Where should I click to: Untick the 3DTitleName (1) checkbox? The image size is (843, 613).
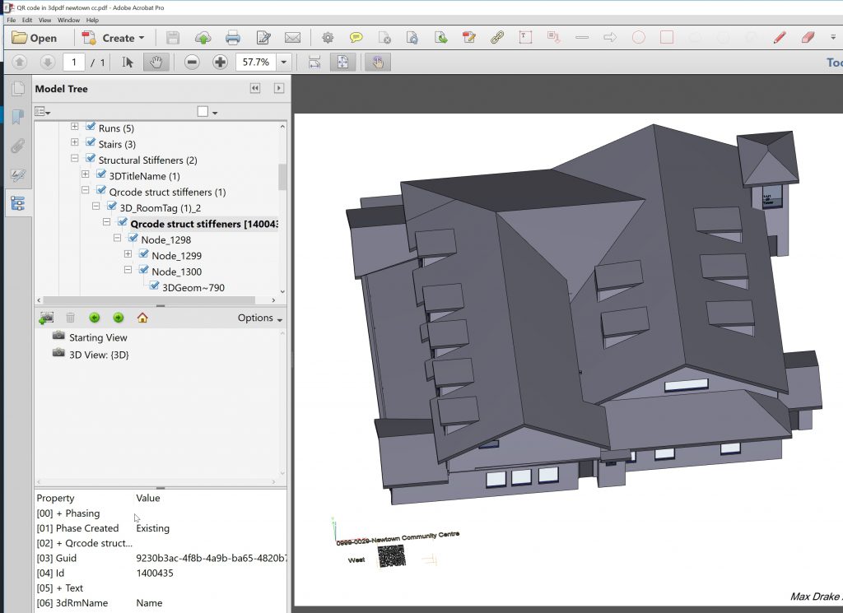pyautogui.click(x=101, y=175)
